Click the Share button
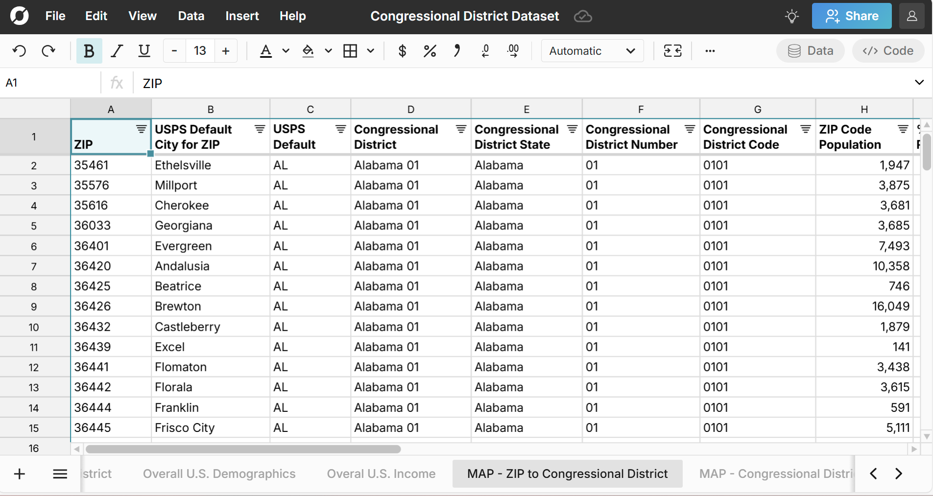933x496 pixels. [x=851, y=16]
